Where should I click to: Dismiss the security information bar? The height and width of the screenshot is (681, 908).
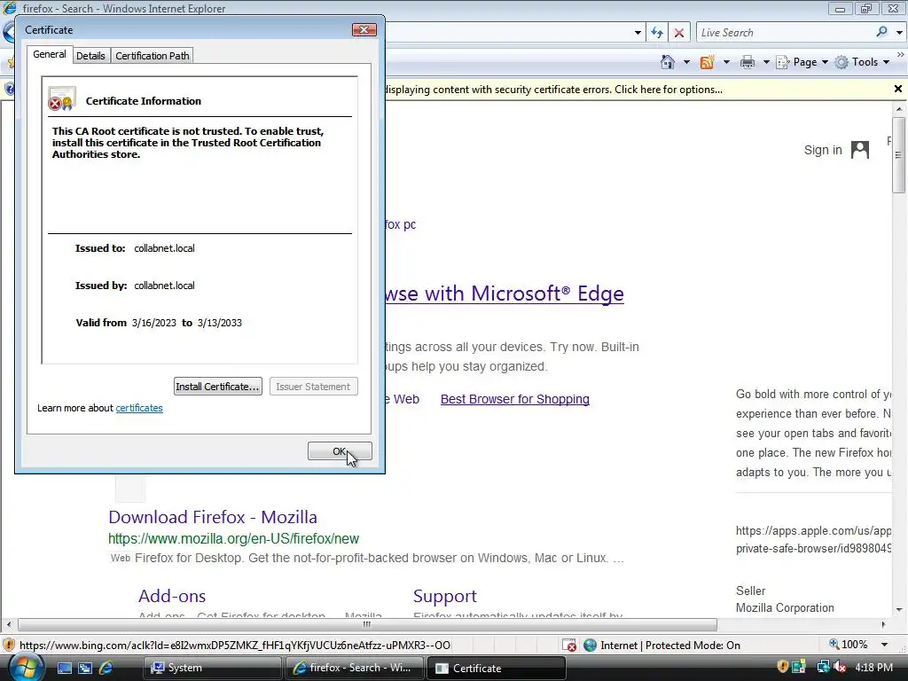coord(898,89)
